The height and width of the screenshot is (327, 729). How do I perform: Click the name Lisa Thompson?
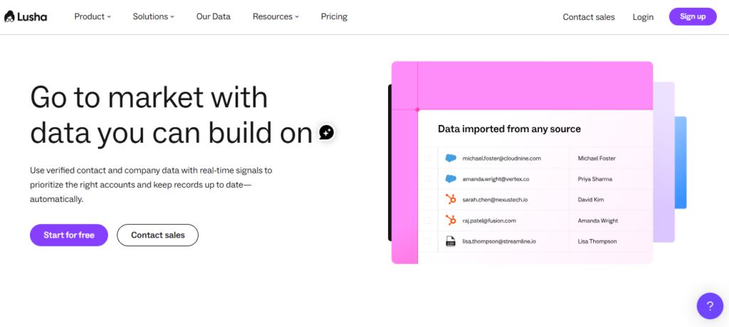click(597, 242)
